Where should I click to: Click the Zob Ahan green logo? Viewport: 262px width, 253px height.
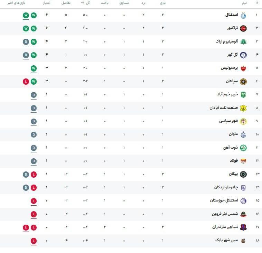point(243,148)
